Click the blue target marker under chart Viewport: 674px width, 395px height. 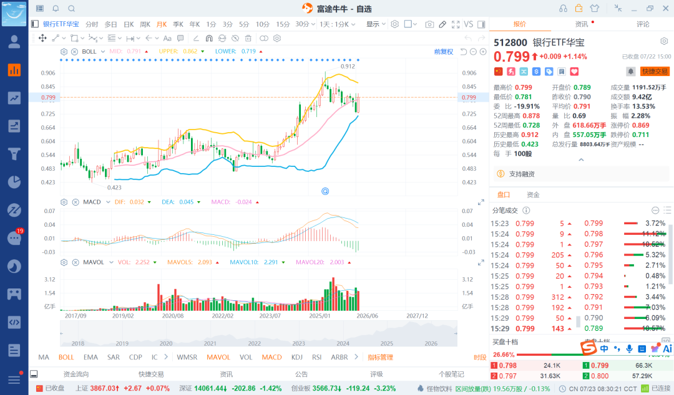point(325,191)
